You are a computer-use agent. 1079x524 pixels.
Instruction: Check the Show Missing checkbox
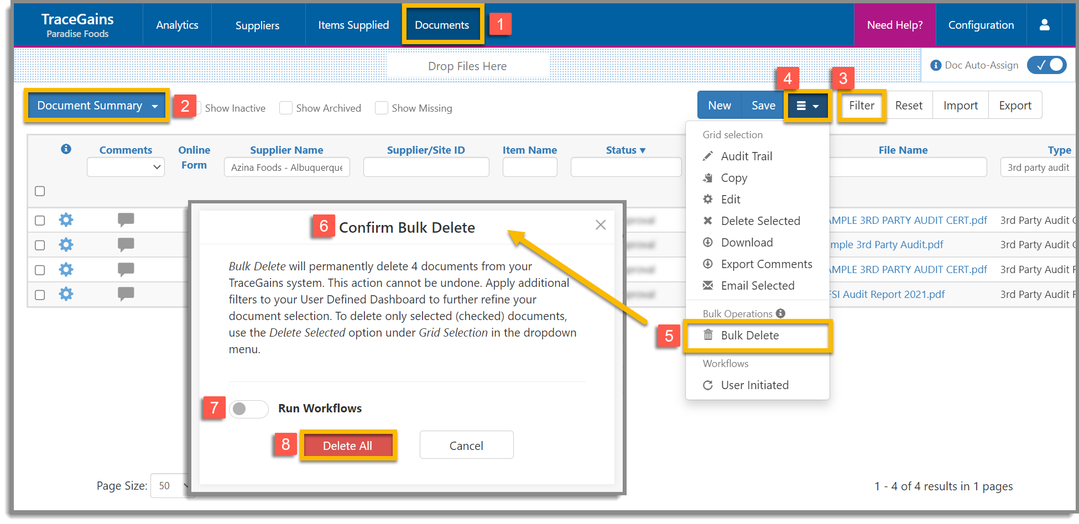pyautogui.click(x=382, y=108)
